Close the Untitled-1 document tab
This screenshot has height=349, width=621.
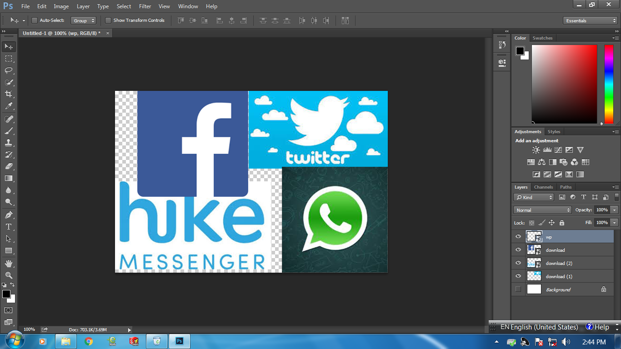click(107, 33)
